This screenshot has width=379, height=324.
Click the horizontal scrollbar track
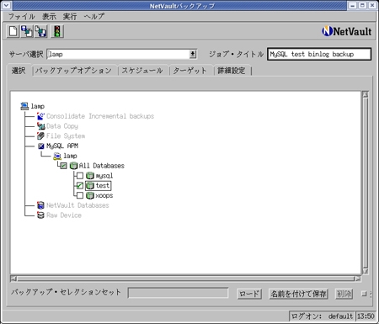tap(186, 279)
